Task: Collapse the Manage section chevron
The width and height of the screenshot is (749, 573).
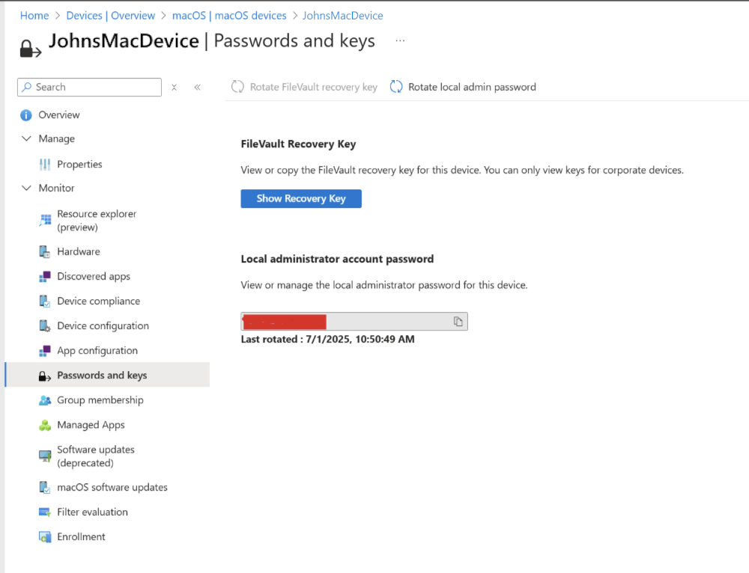Action: pyautogui.click(x=26, y=138)
